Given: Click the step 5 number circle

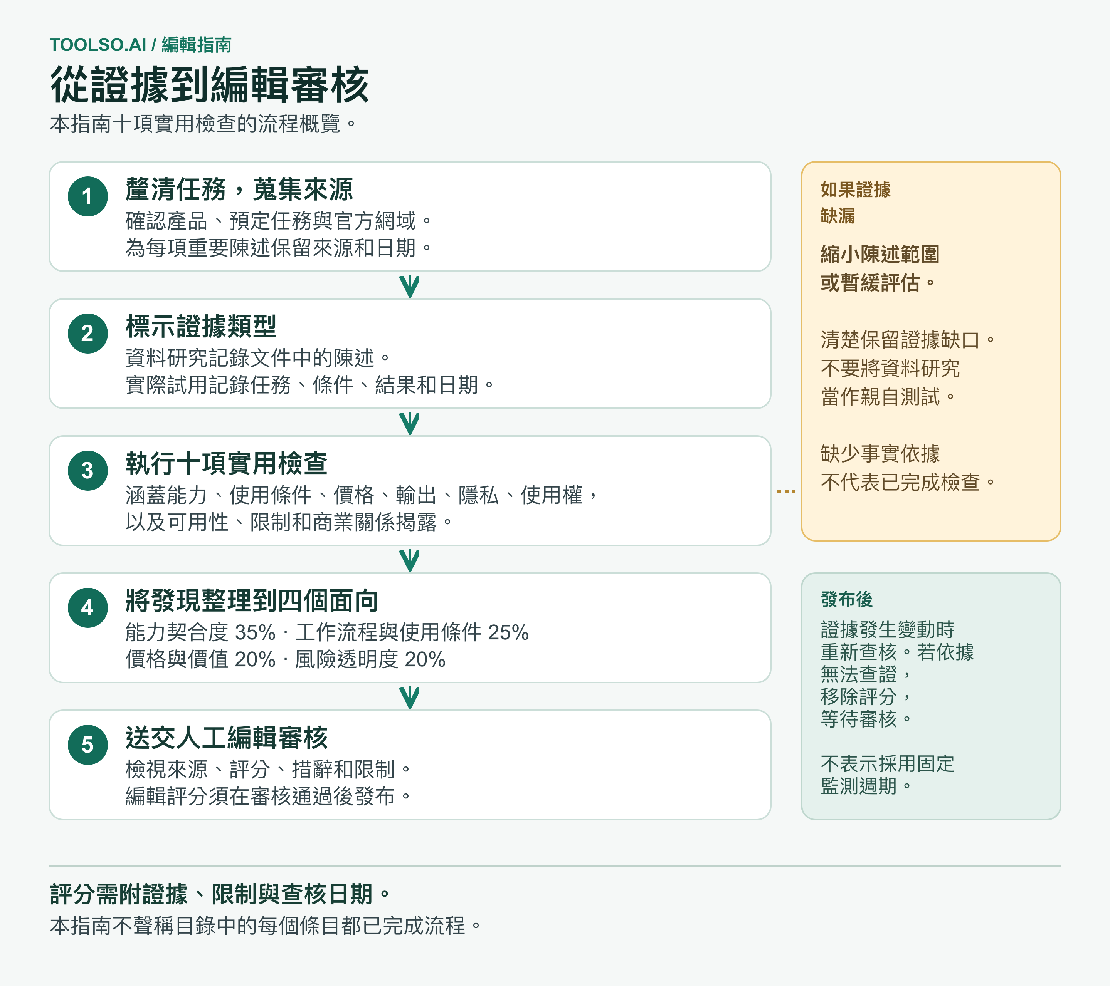Looking at the screenshot, I should pos(87,745).
